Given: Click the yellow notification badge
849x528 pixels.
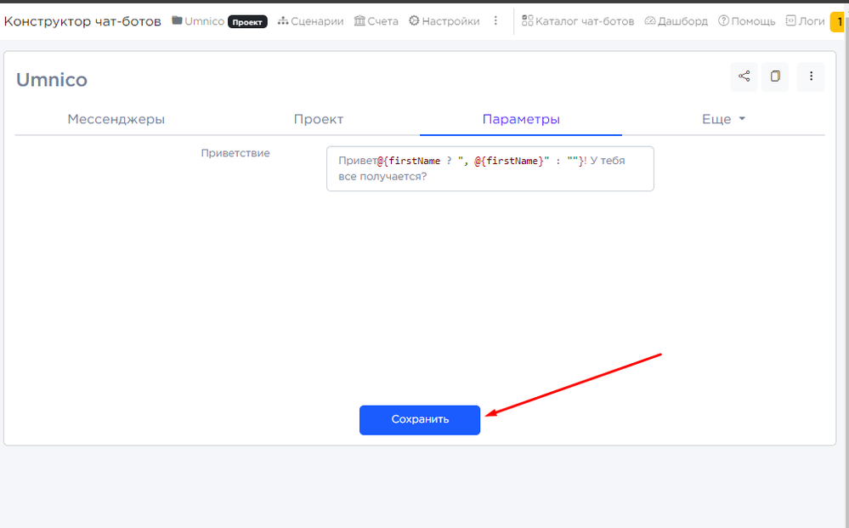Looking at the screenshot, I should coord(839,21).
